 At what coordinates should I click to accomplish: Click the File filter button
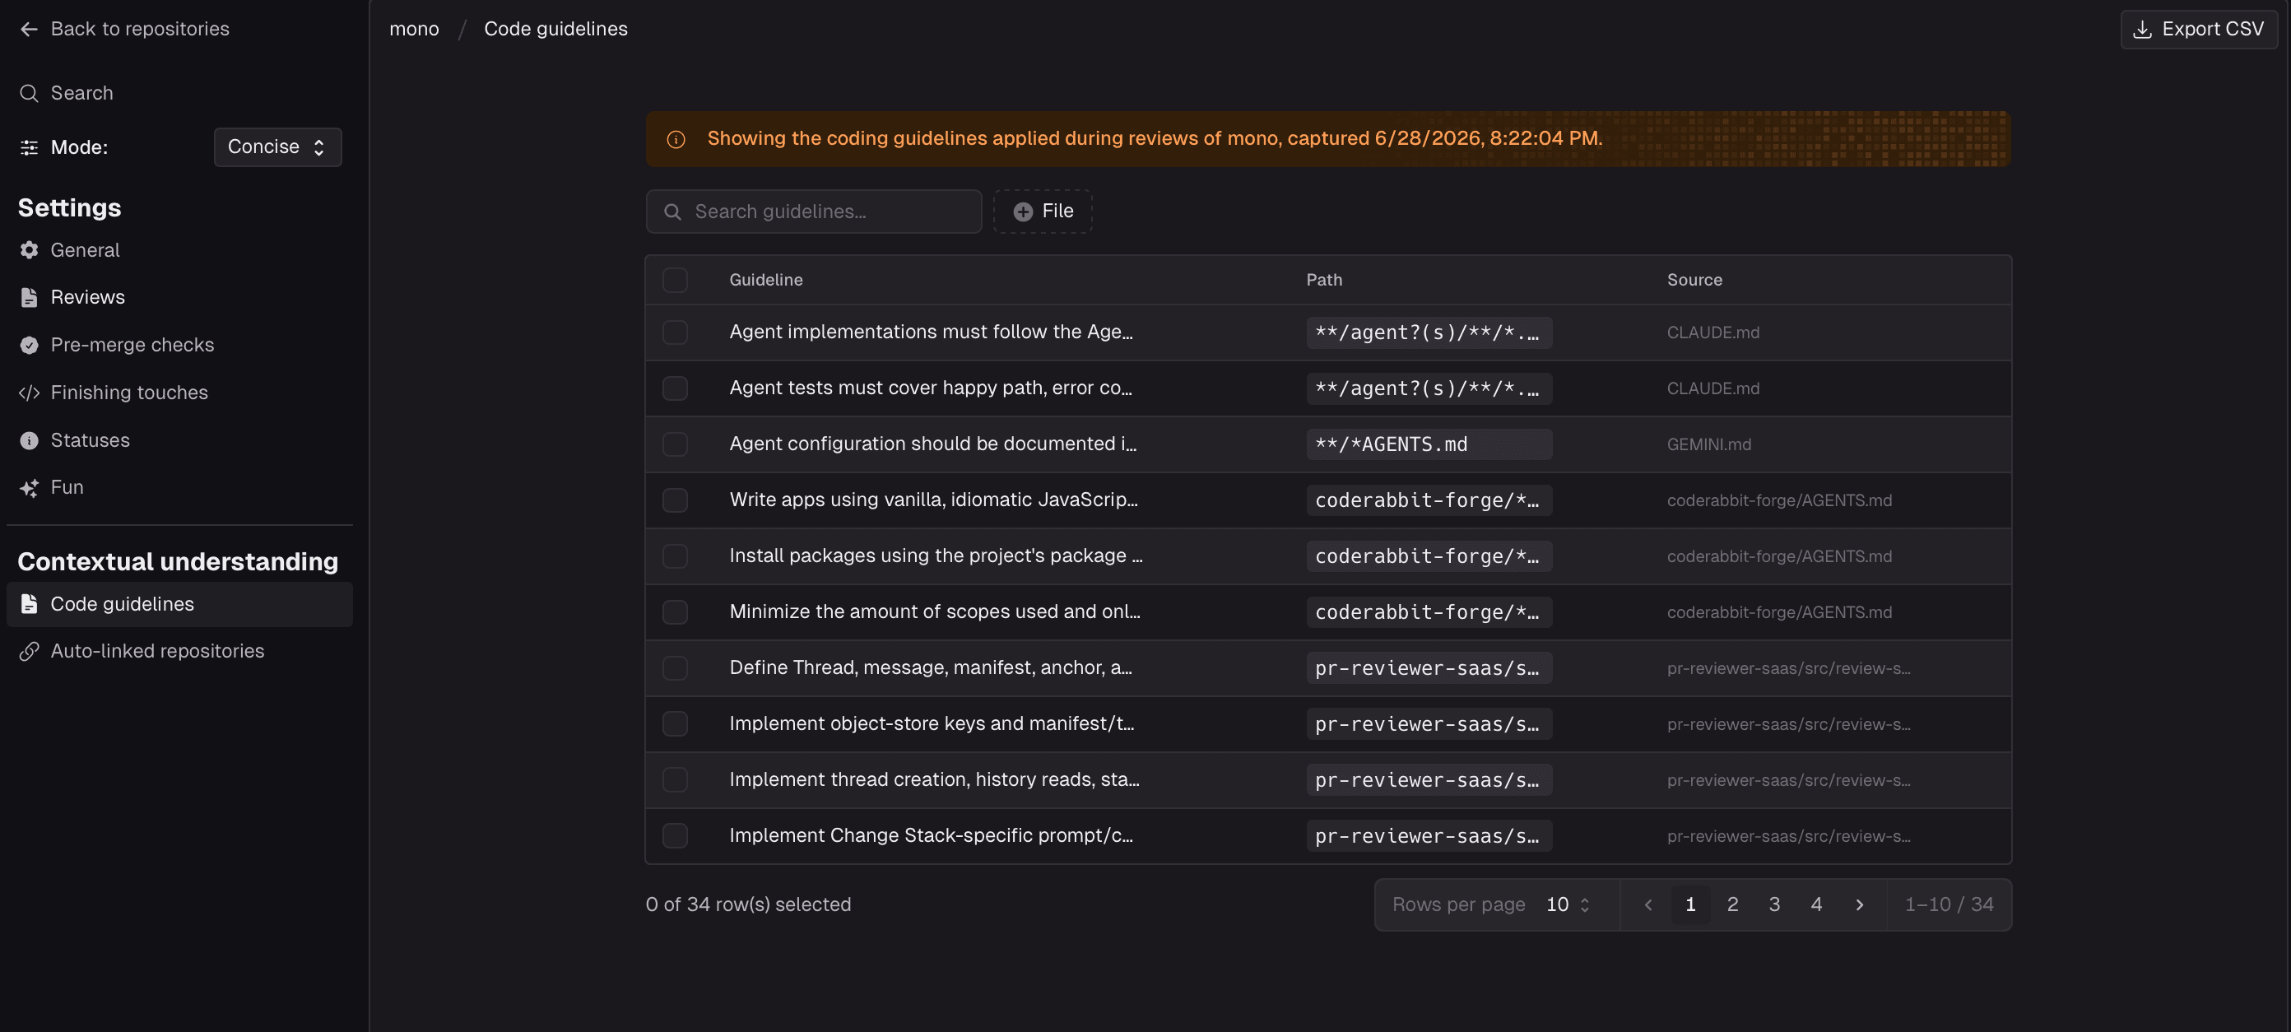click(1043, 212)
